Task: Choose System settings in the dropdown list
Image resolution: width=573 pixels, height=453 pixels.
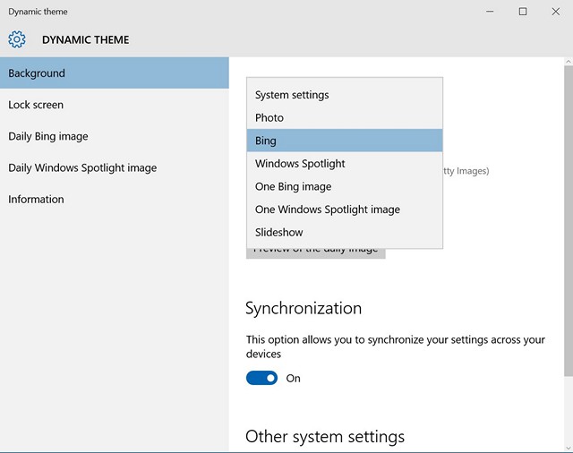Action: pyautogui.click(x=345, y=95)
